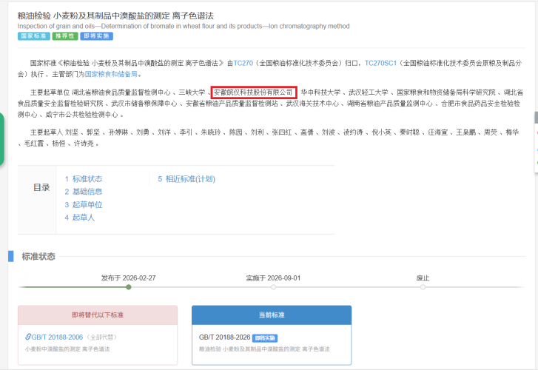The width and height of the screenshot is (538, 370).
Task: Jump to 1 标准状态 in contents
Action: coord(84,179)
